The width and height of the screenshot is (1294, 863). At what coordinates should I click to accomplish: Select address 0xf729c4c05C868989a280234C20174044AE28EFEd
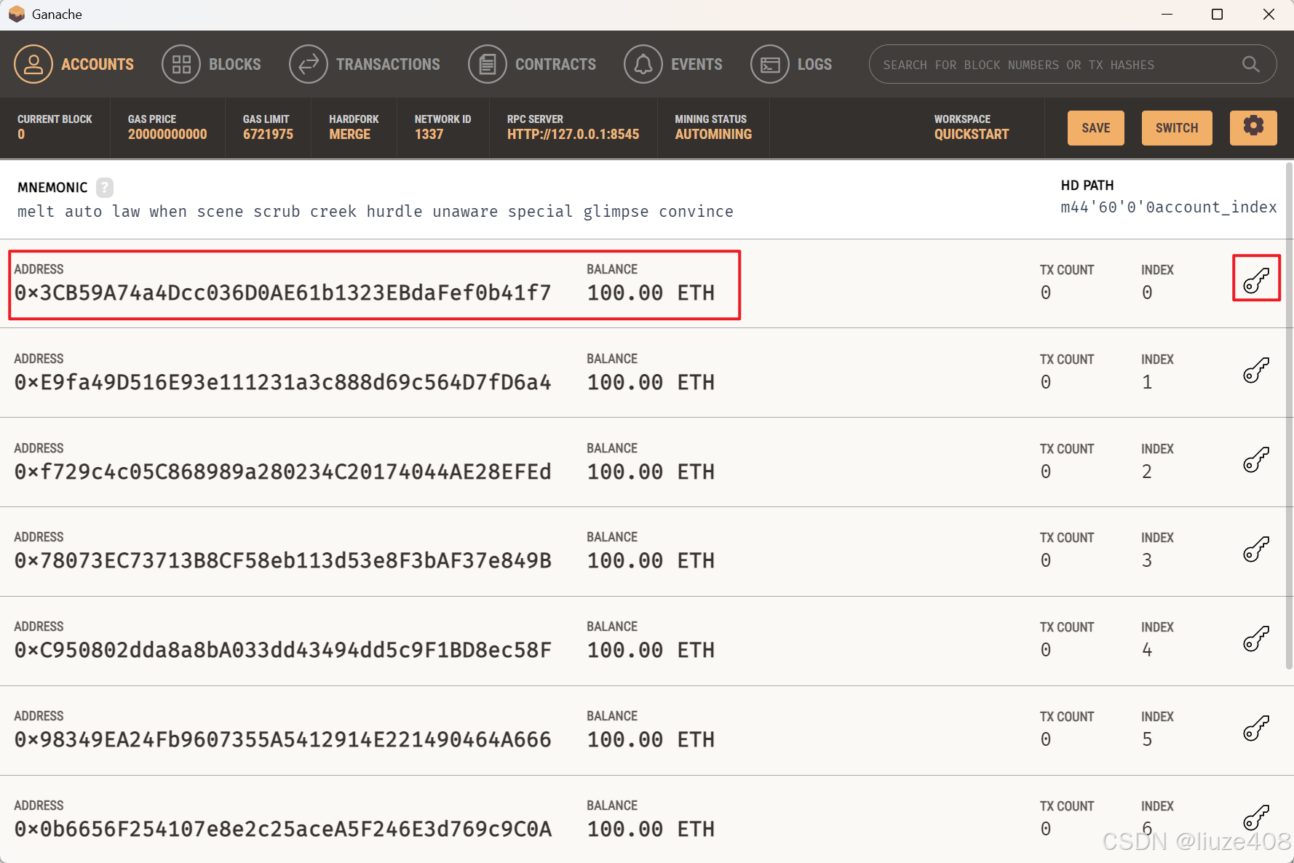[x=283, y=472]
